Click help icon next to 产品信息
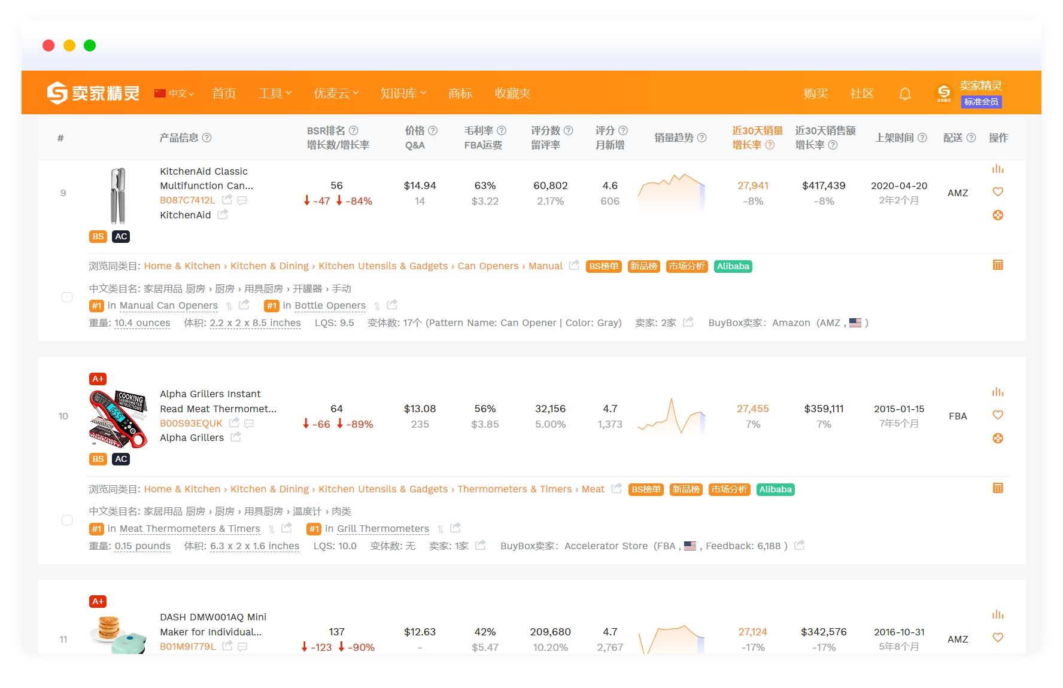This screenshot has height=688, width=1063. point(206,138)
